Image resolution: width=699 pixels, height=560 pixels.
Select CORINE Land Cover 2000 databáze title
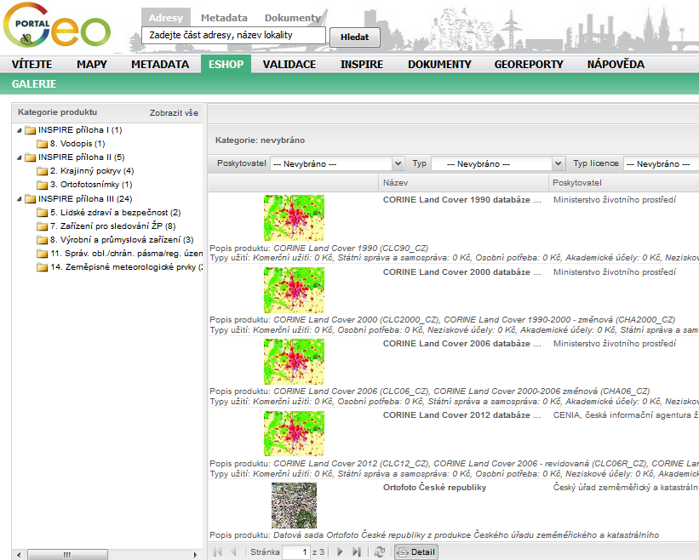click(461, 272)
